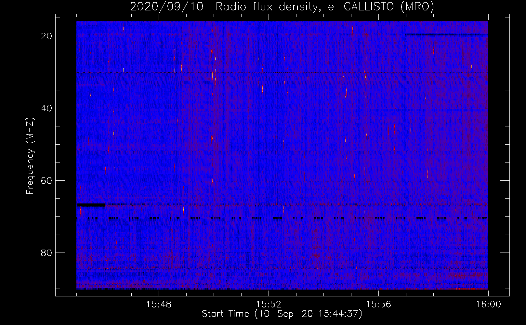Image resolution: width=526 pixels, height=325 pixels.
Task: Select the "Frequency (MHZ)" y-axis label
Action: 30,156
